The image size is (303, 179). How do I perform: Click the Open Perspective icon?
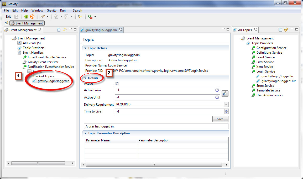pos(6,23)
